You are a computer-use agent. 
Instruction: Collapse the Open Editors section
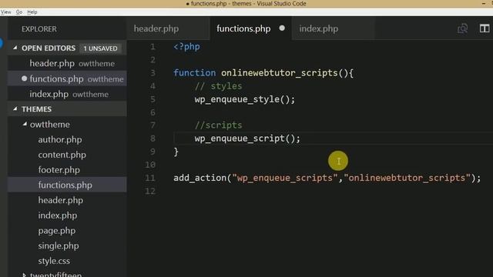coord(15,48)
